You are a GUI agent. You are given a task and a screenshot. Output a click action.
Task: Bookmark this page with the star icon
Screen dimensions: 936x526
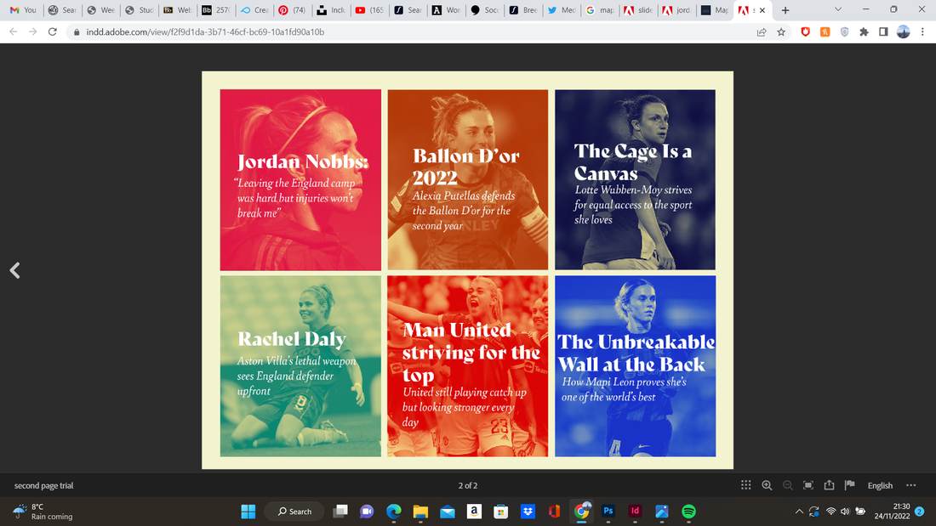[781, 32]
